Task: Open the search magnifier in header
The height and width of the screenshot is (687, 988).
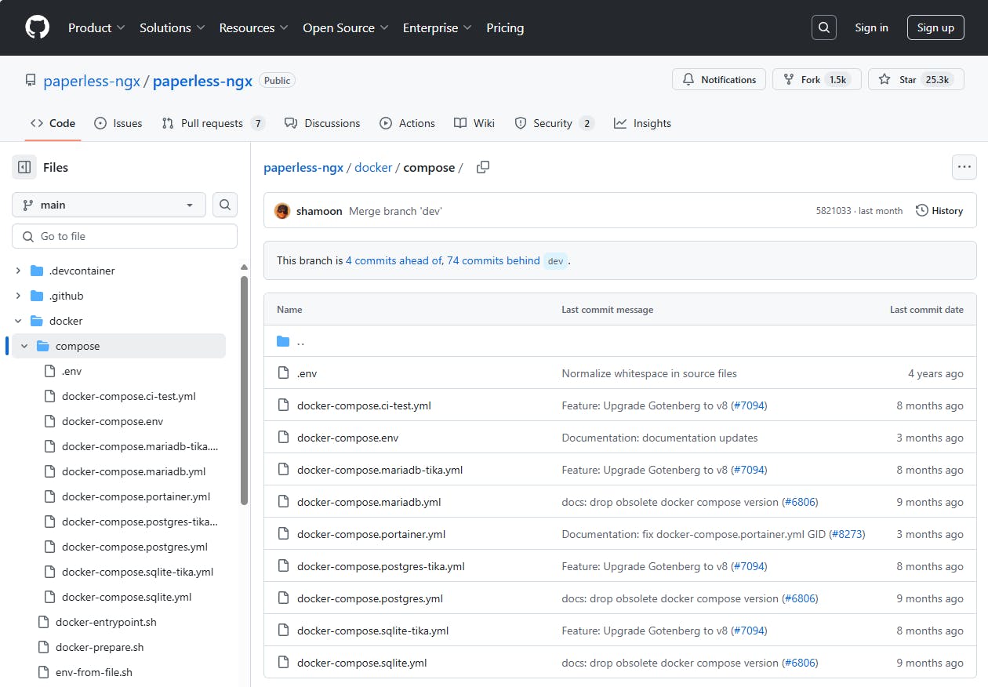Action: click(823, 27)
